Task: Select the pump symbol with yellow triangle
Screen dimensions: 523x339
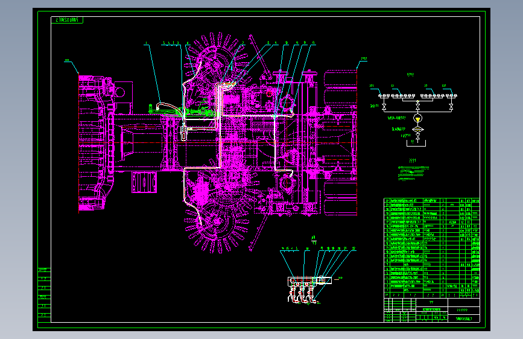Action: [x=417, y=118]
